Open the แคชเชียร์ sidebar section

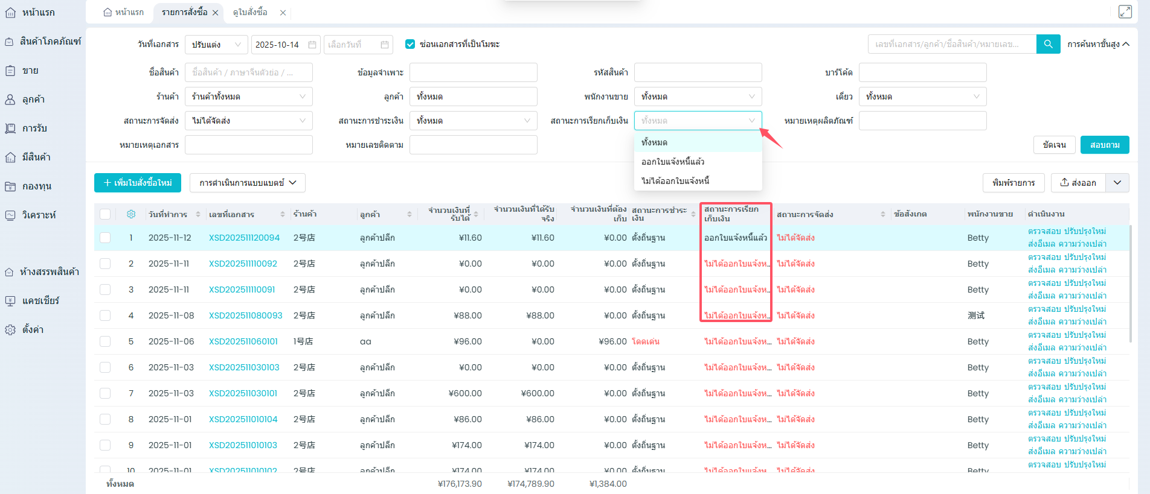(x=40, y=301)
